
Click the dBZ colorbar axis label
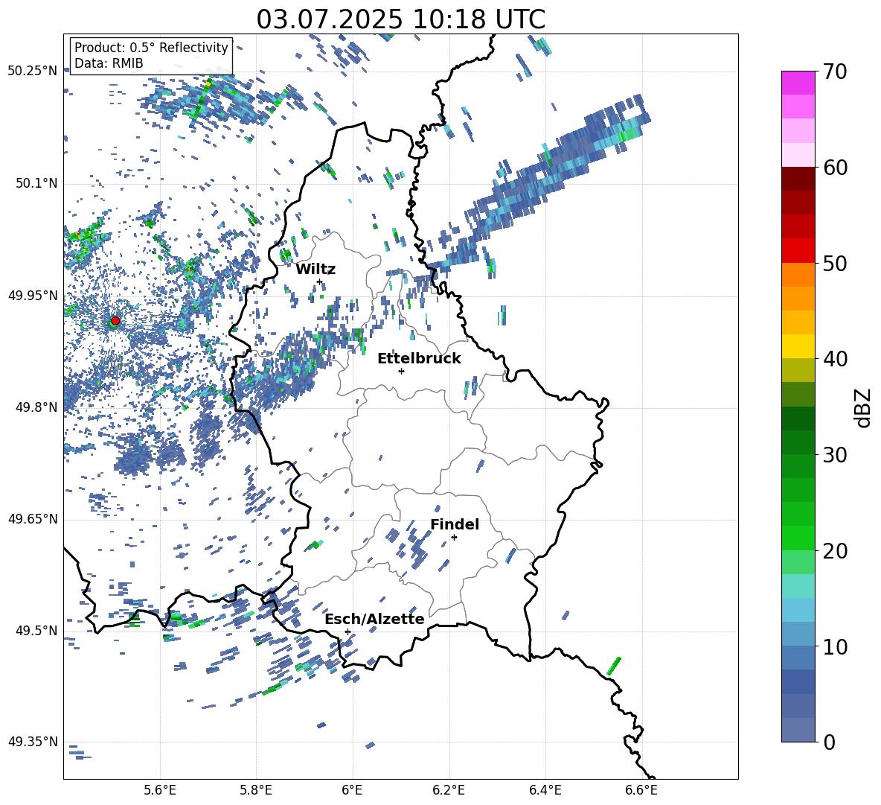coord(864,407)
